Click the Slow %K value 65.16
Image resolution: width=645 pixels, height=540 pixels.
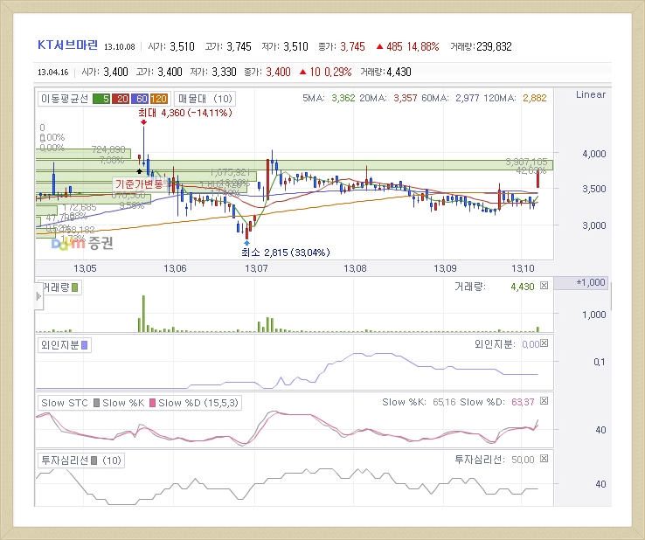(444, 402)
